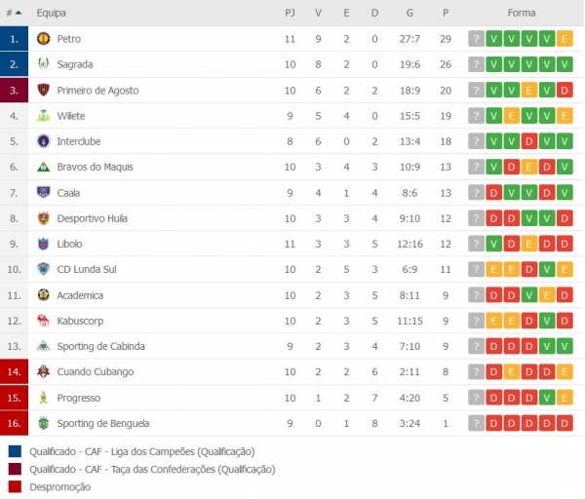Image resolution: width=585 pixels, height=499 pixels.
Task: Click the Primeiro de Agosto crest
Action: [43, 90]
